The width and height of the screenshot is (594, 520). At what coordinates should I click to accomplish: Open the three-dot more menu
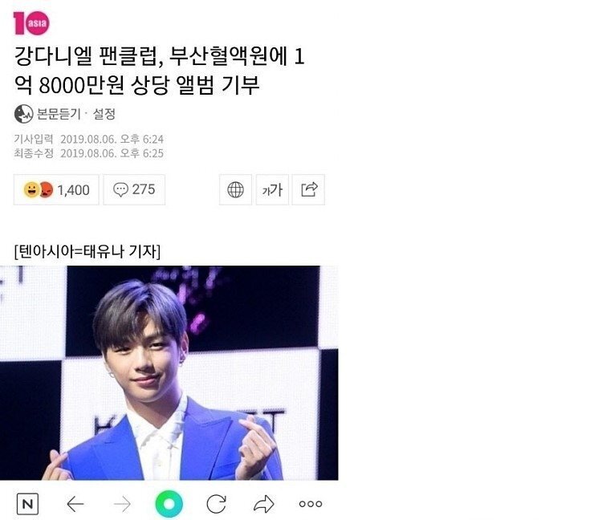click(311, 504)
